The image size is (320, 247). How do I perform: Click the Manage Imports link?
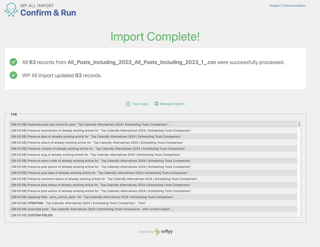coord(172,104)
